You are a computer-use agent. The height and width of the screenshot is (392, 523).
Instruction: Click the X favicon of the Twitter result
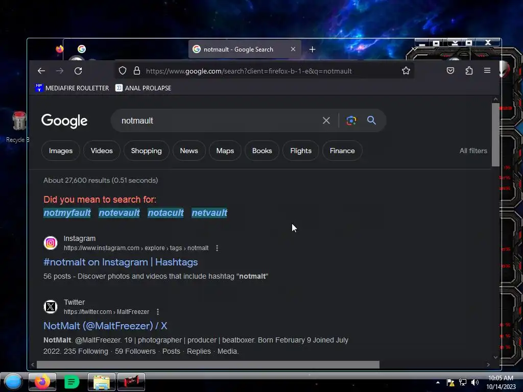51,307
